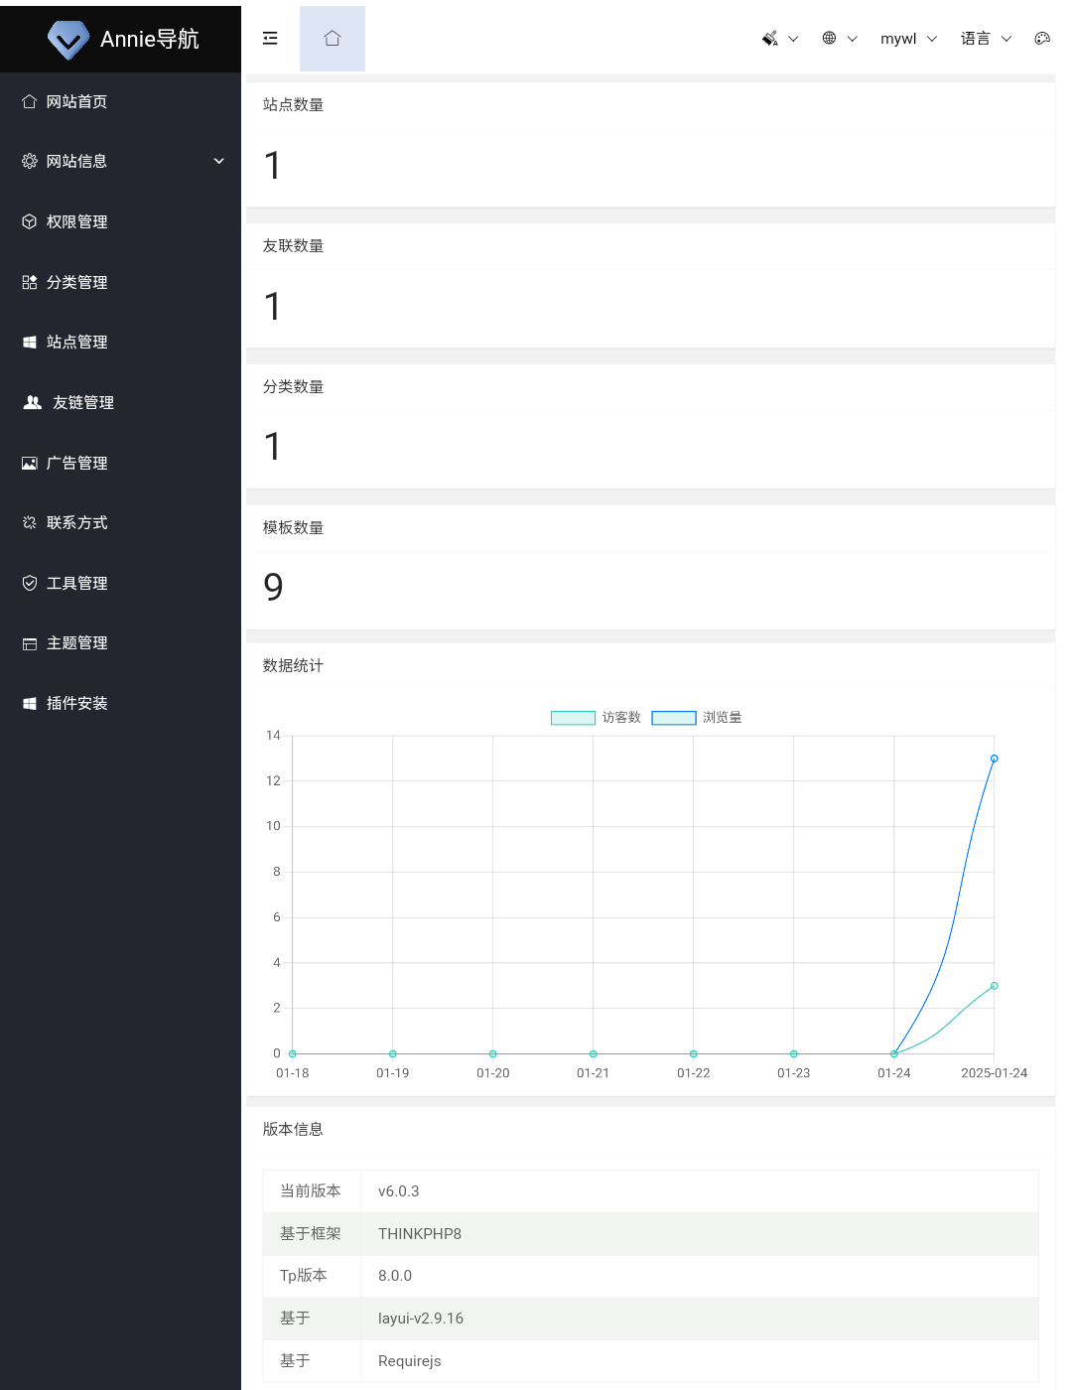Expand the 网站信息 submenu chevron
The width and height of the screenshot is (1072, 1390).
[x=219, y=161]
